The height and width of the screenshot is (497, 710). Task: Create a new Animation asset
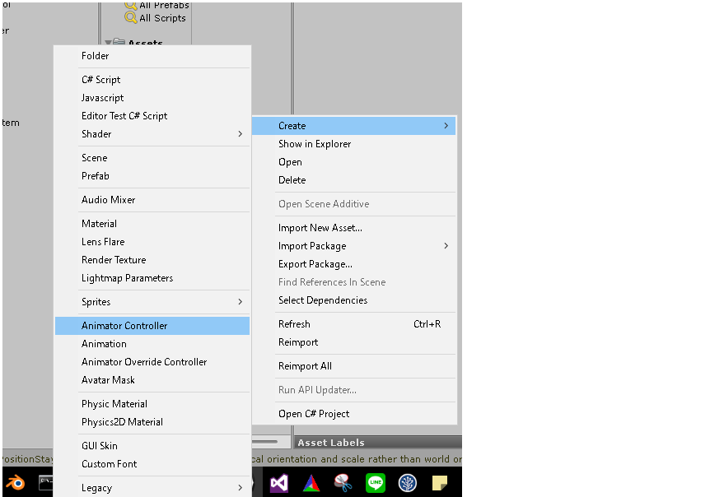click(152, 344)
